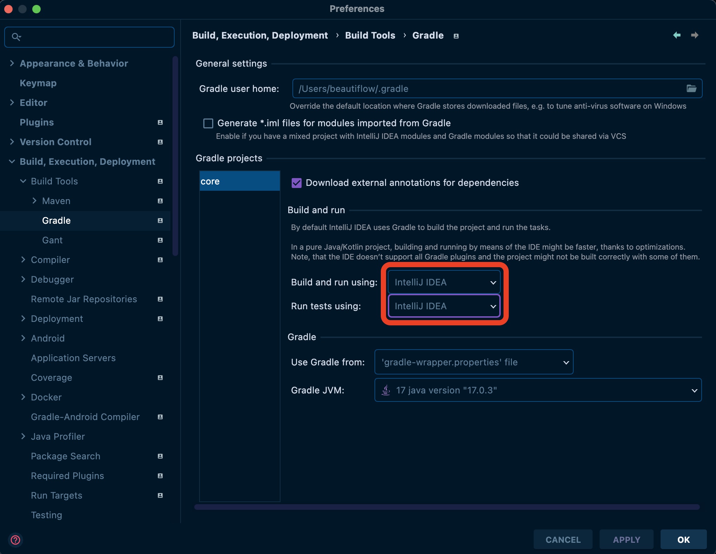
Task: Open help via the question mark icon
Action: coord(15,540)
